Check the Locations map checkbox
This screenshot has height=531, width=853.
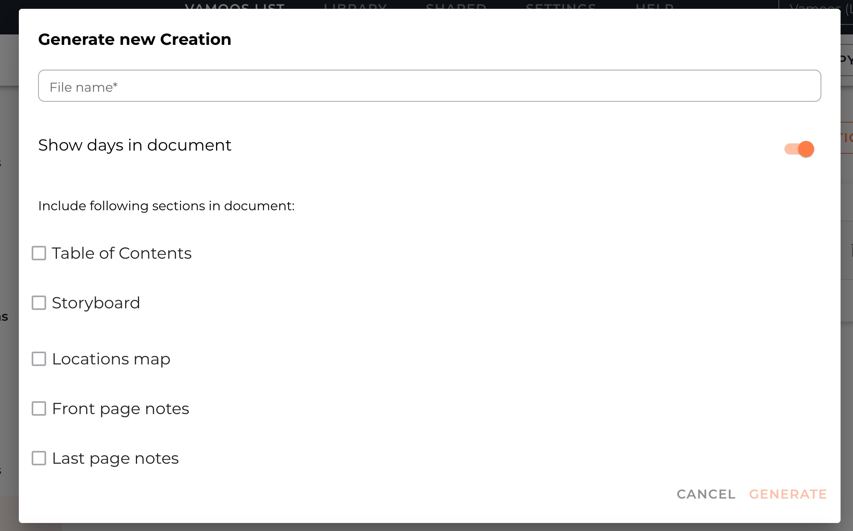[39, 359]
